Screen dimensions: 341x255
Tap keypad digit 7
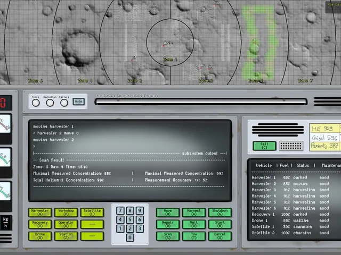coord(120,210)
